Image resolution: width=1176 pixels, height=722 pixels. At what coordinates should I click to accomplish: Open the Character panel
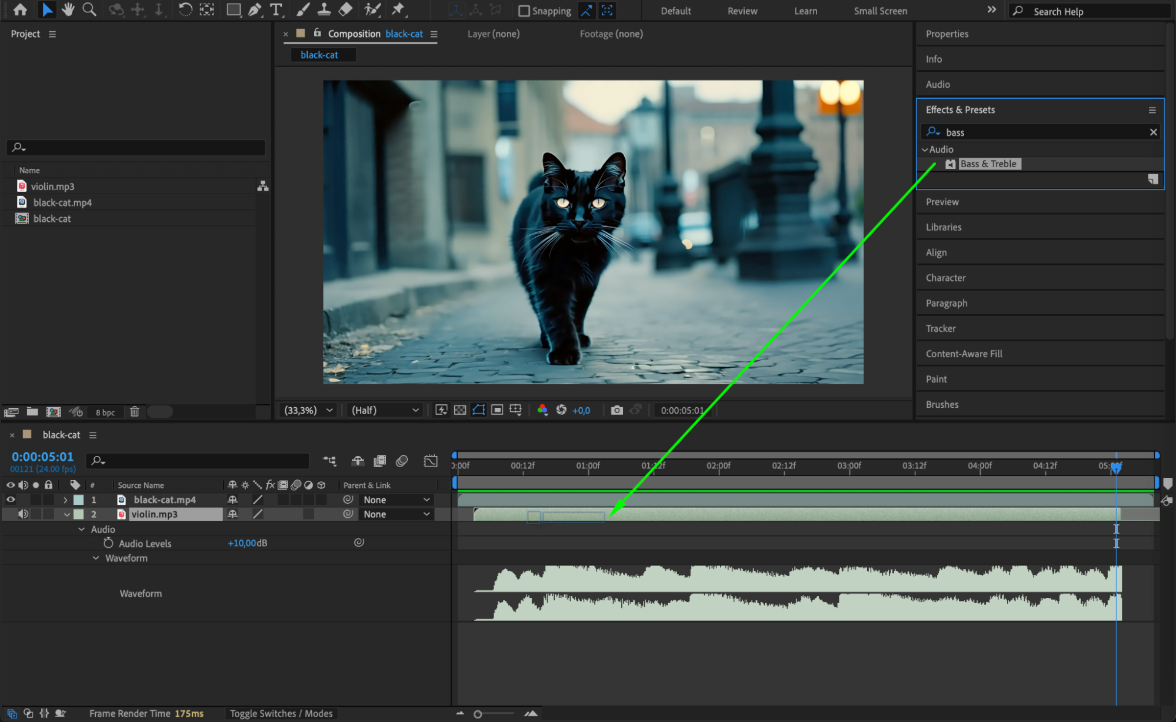[945, 278]
